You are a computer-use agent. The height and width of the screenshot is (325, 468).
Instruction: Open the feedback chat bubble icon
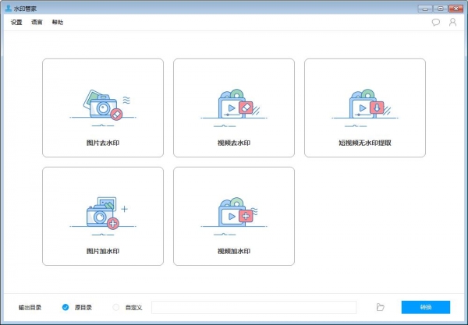[436, 23]
